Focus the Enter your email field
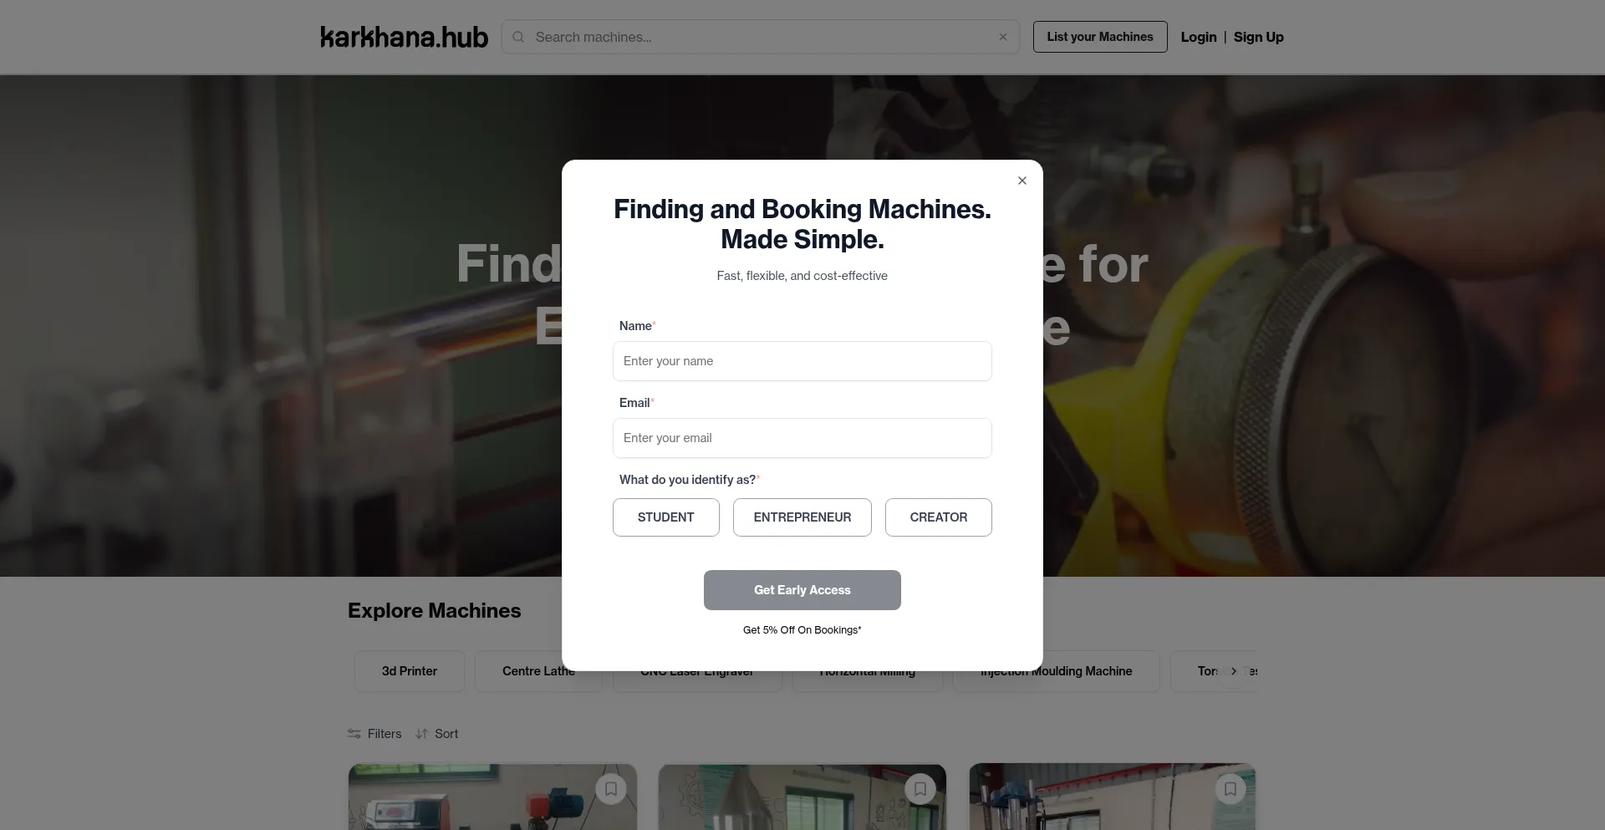The height and width of the screenshot is (830, 1605). click(x=802, y=438)
